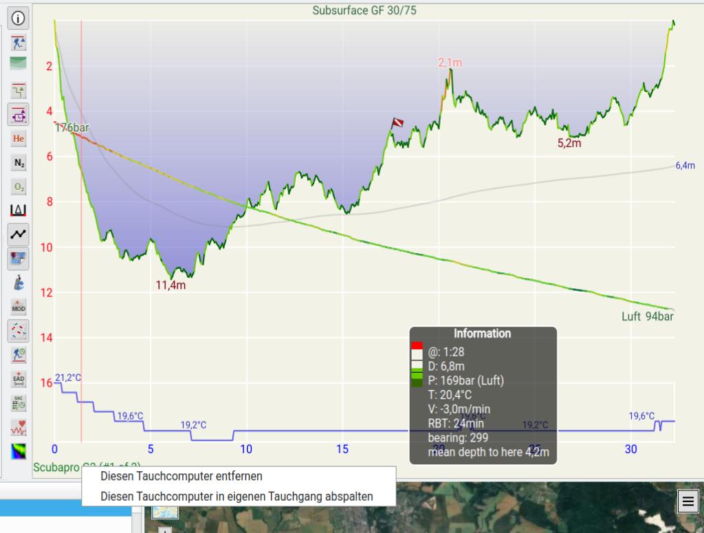Click the MOD display icon
Image resolution: width=704 pixels, height=533 pixels.
pyautogui.click(x=19, y=306)
